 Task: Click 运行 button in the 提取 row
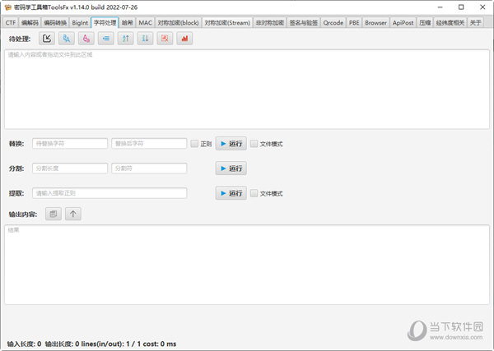click(231, 193)
